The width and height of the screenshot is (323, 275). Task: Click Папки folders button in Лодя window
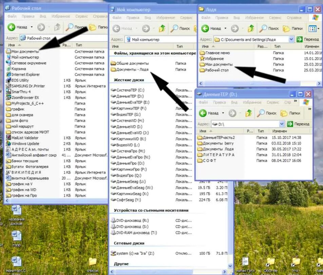click(x=293, y=28)
